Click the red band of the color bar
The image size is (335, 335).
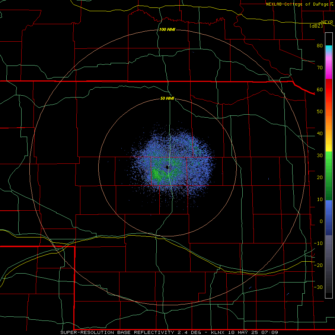coord(329,90)
